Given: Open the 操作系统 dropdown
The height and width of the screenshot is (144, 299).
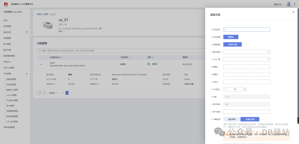Looking at the screenshot, I should [247, 52].
